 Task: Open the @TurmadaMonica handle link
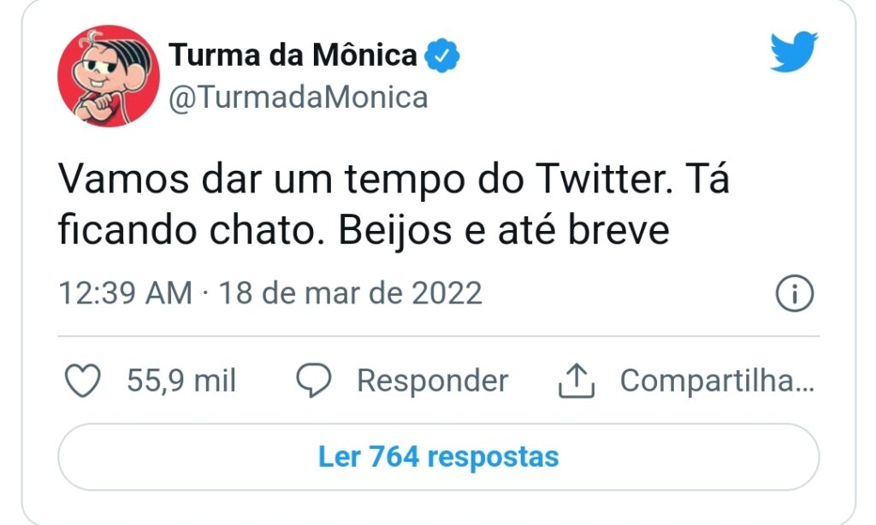pyautogui.click(x=298, y=97)
